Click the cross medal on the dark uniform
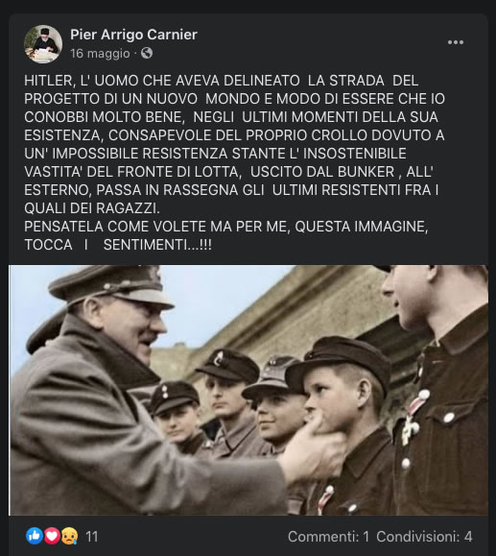Screen dimensions: 496x556 [x=410, y=430]
